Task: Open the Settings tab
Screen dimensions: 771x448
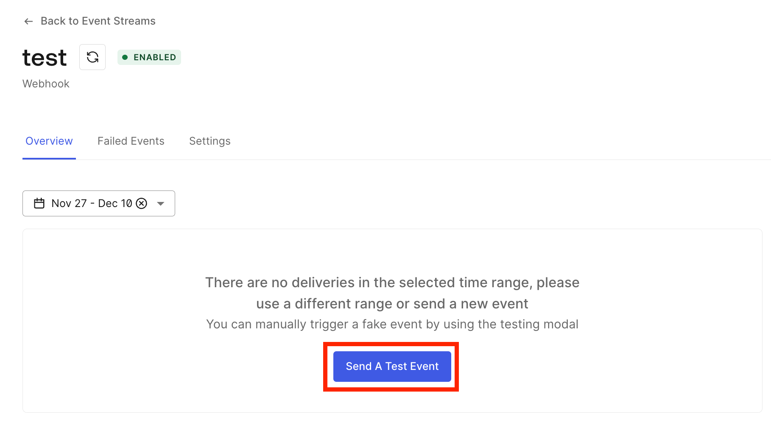Action: pyautogui.click(x=210, y=141)
